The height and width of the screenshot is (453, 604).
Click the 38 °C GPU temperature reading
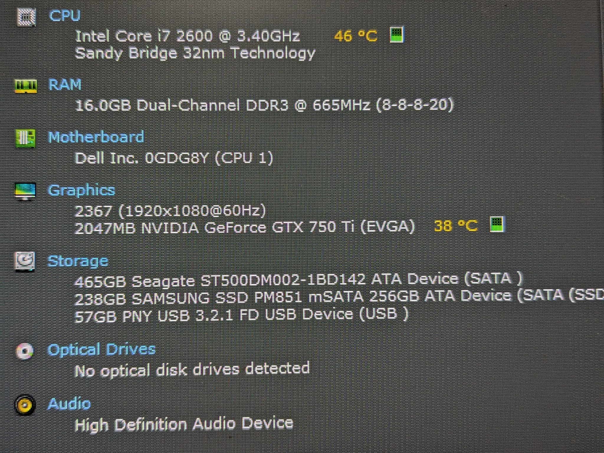[x=455, y=226]
